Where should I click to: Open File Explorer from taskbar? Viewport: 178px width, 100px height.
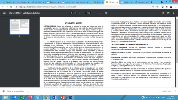point(6,97)
